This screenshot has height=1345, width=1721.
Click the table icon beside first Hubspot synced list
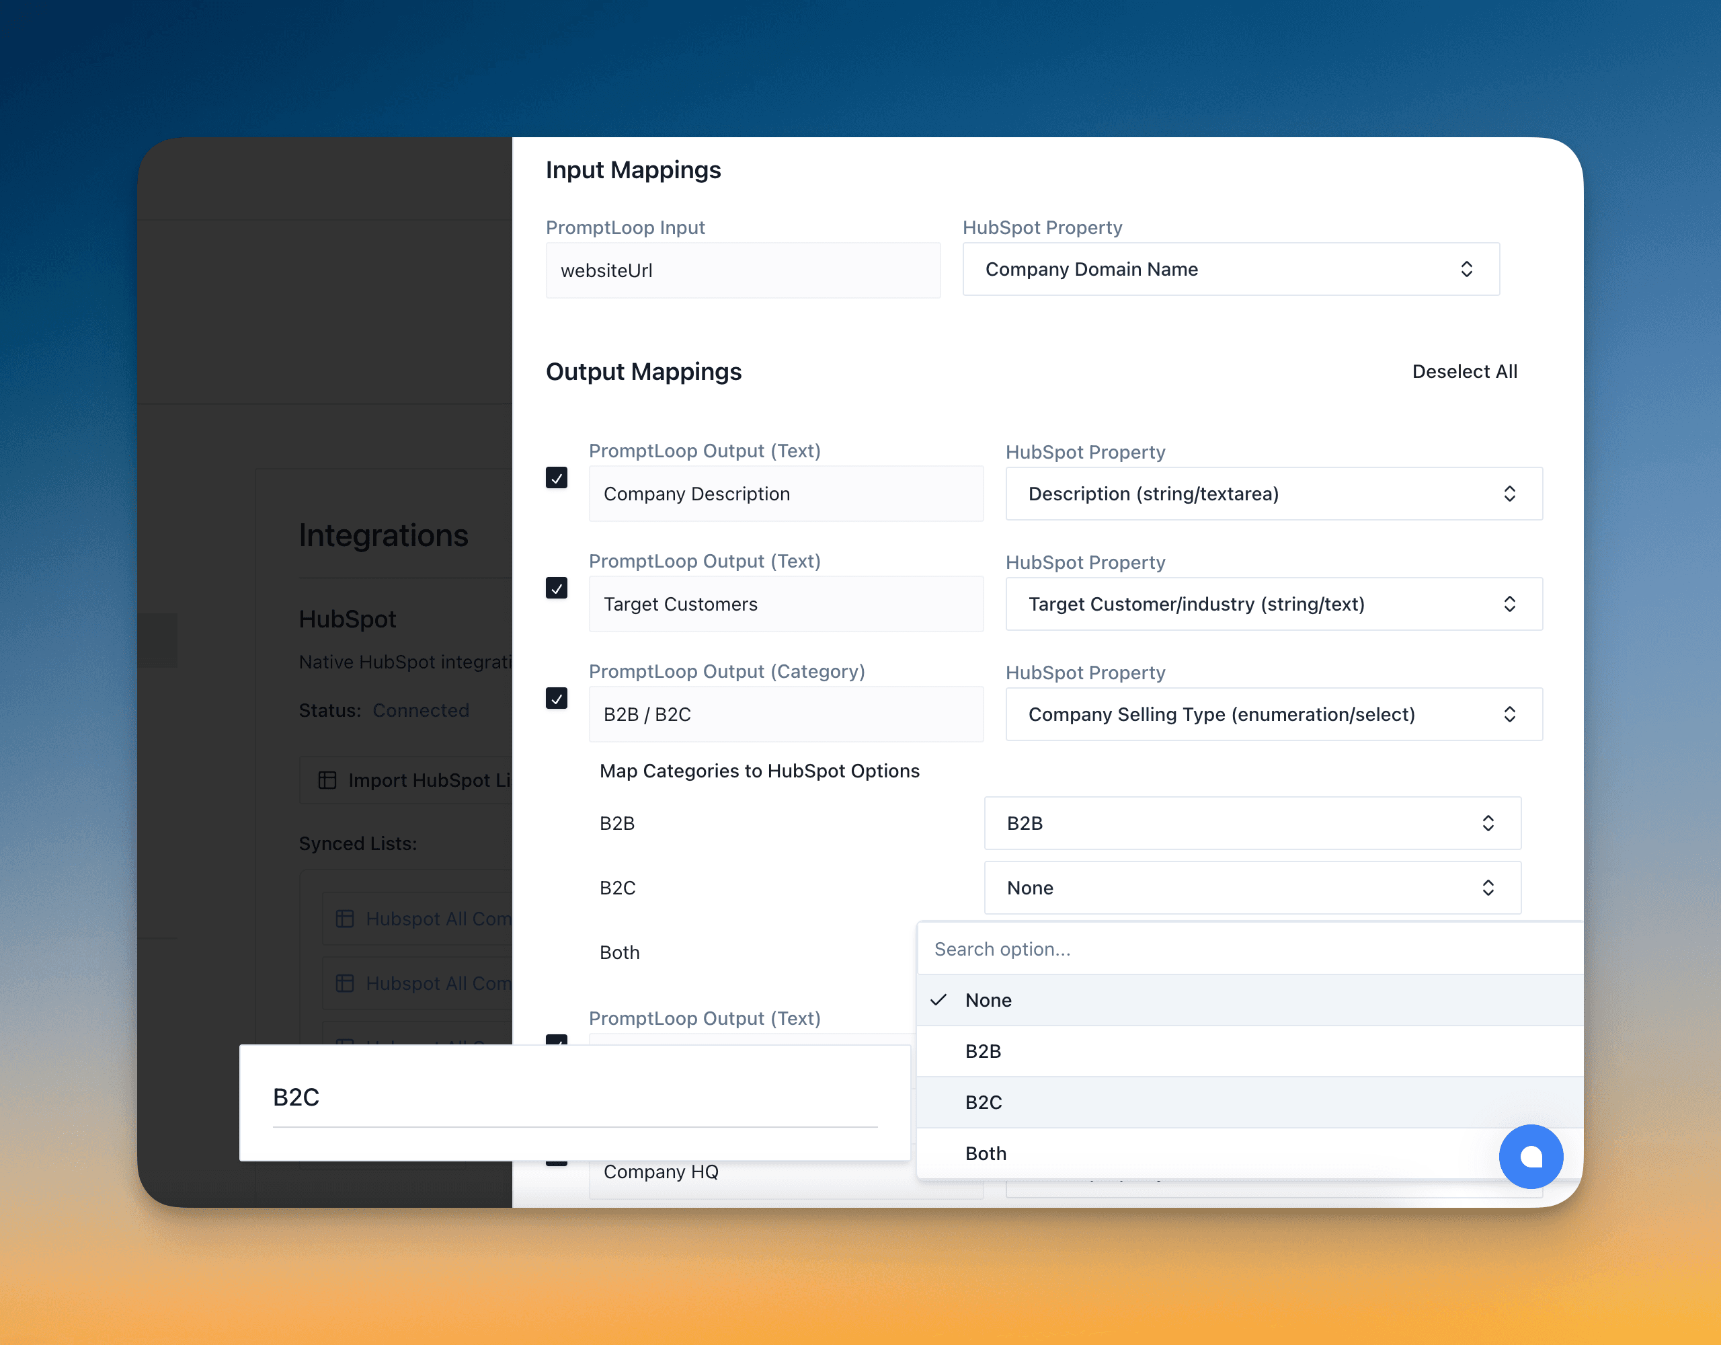point(344,919)
